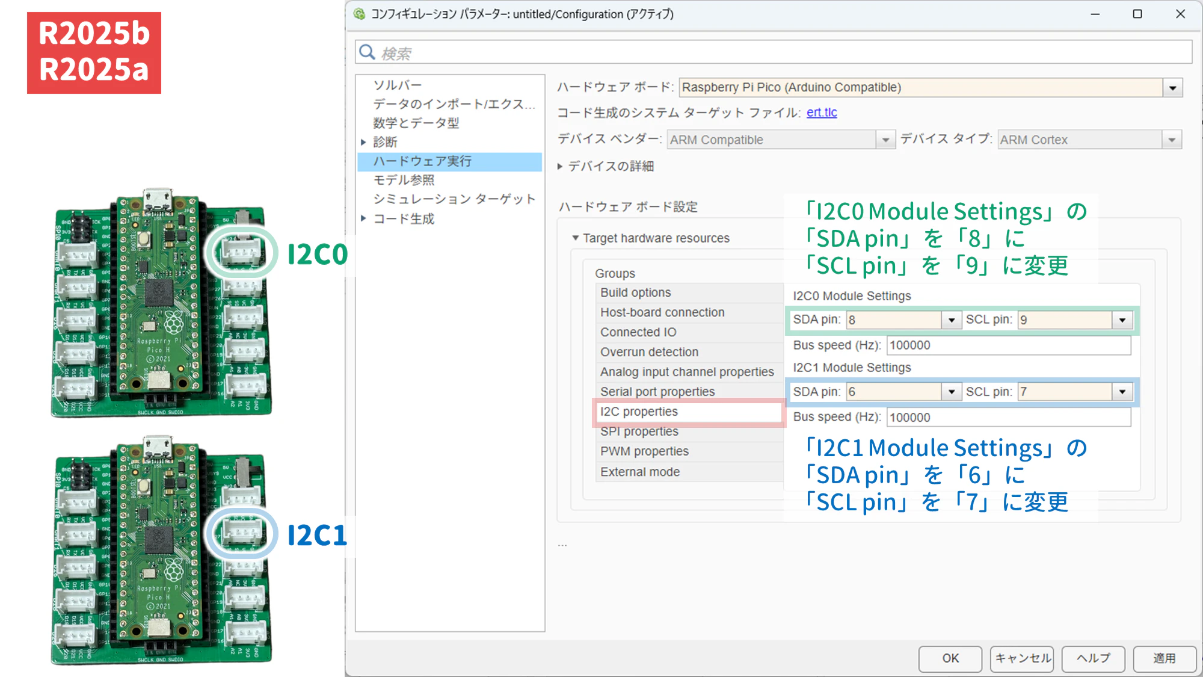Image resolution: width=1203 pixels, height=677 pixels.
Task: Click the キャンセル button
Action: coord(1022,658)
